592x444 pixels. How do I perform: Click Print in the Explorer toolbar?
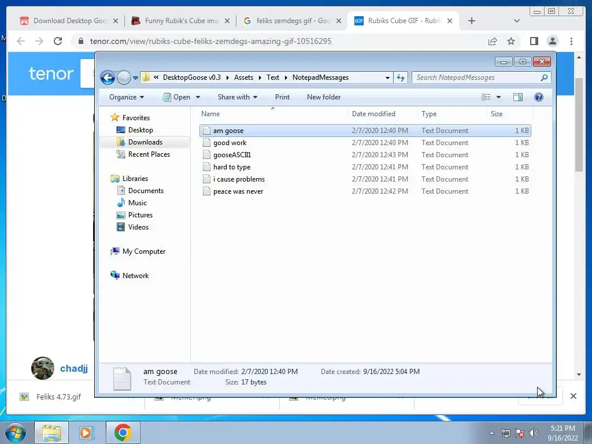point(282,97)
